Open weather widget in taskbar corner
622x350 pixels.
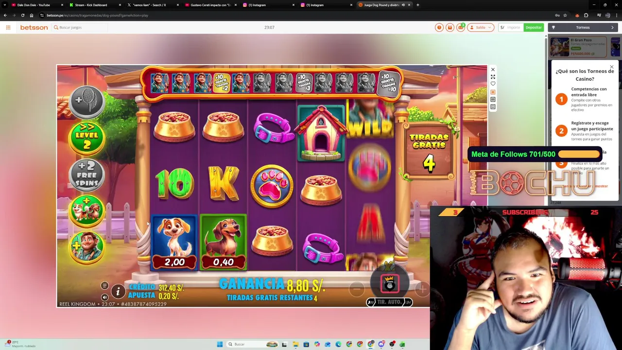point(19,344)
